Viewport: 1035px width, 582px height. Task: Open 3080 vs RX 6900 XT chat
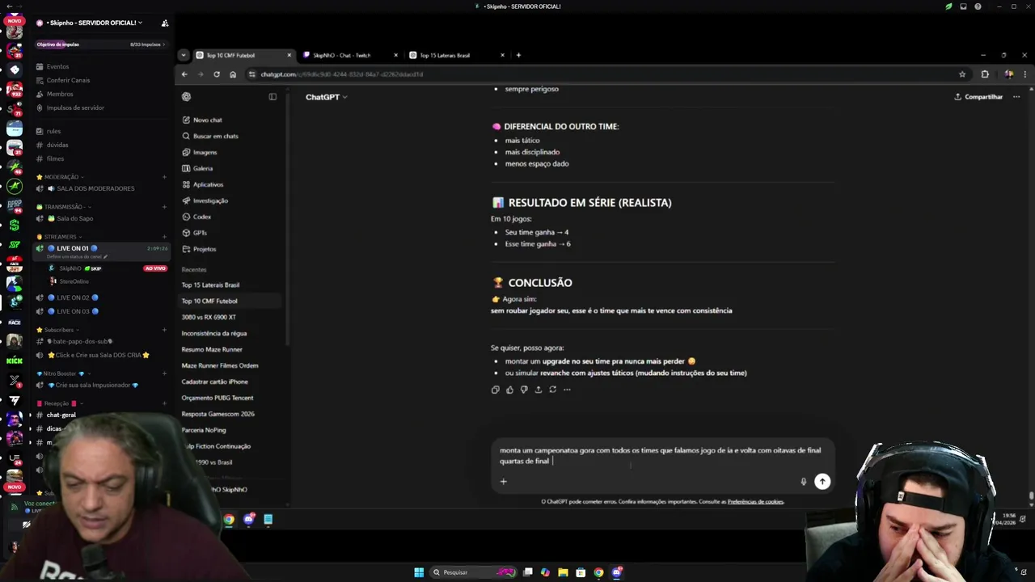[x=209, y=317]
